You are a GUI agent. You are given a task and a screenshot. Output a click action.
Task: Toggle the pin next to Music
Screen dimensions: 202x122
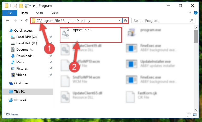coord(51,62)
